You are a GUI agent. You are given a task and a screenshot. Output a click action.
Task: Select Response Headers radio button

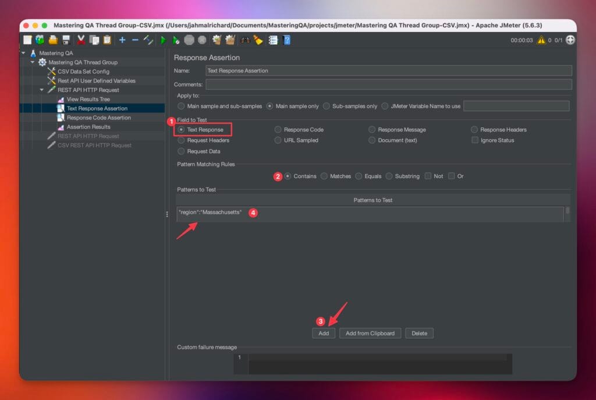[474, 130]
